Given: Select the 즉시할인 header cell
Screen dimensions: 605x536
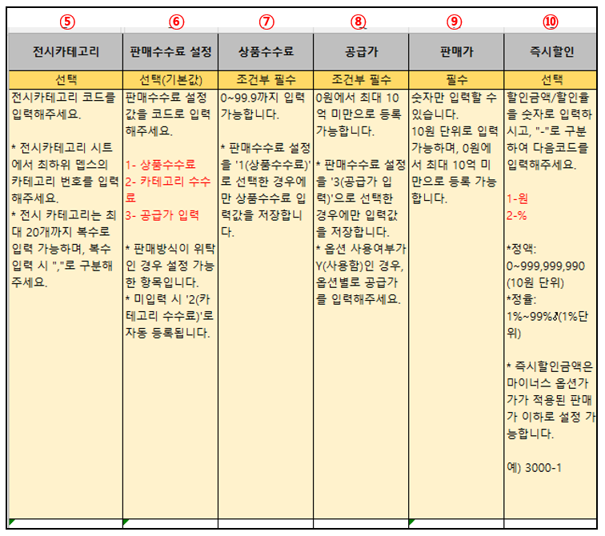Looking at the screenshot, I should 551,52.
